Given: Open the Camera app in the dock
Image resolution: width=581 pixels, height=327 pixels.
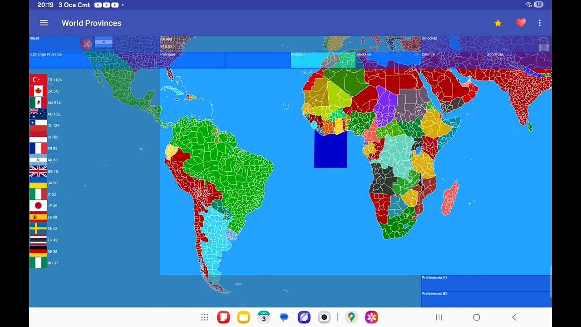Looking at the screenshot, I should [x=324, y=317].
